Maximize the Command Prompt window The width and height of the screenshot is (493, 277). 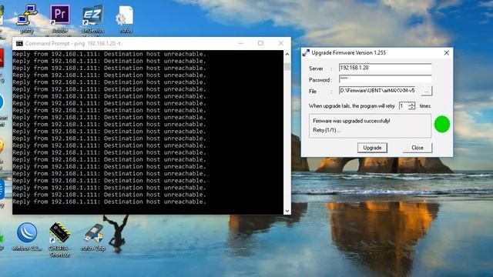[260, 43]
